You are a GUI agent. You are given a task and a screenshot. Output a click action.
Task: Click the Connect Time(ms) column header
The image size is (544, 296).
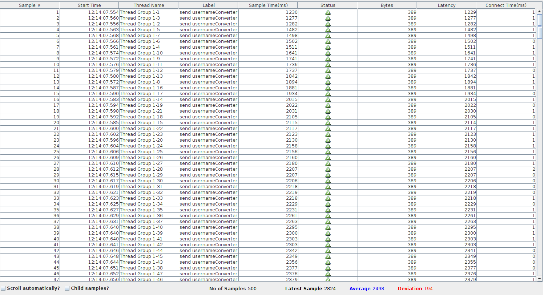pos(505,5)
